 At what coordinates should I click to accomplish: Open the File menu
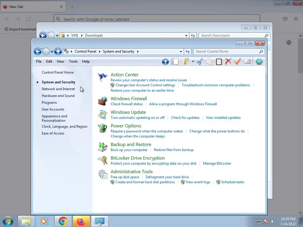[39, 61]
